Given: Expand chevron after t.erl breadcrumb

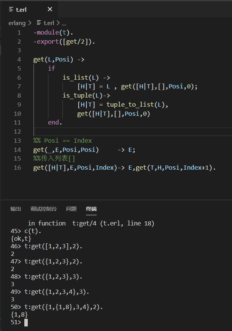Looking at the screenshot, I should point(58,23).
